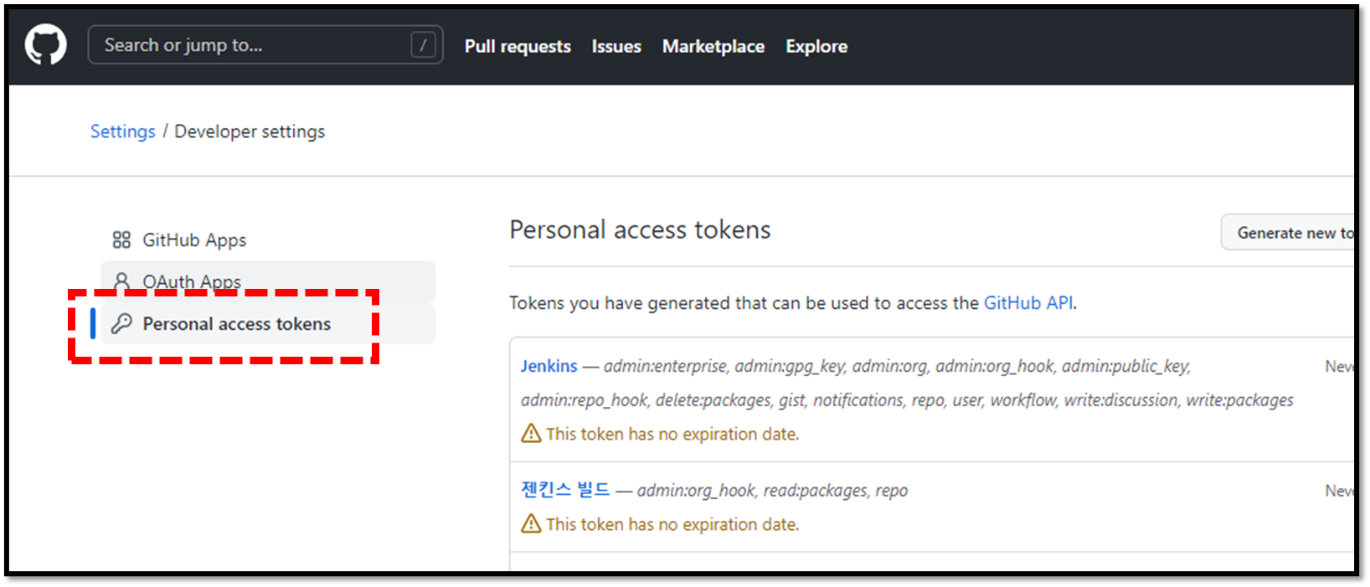This screenshot has height=587, width=1370.
Task: Click the GitHub Apps grid icon
Action: pyautogui.click(x=121, y=240)
